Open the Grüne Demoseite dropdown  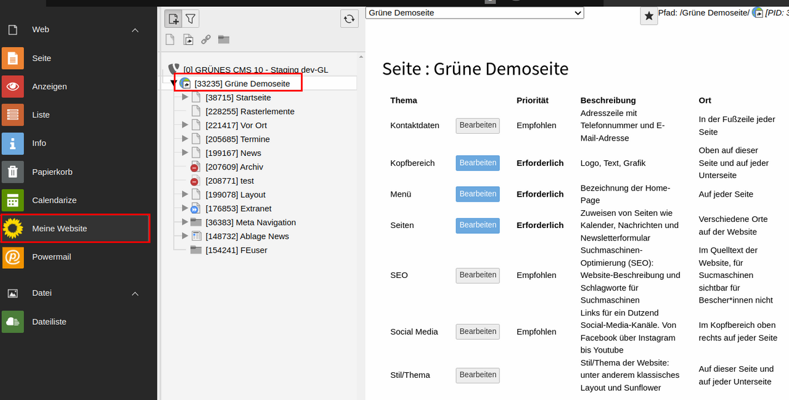[474, 13]
